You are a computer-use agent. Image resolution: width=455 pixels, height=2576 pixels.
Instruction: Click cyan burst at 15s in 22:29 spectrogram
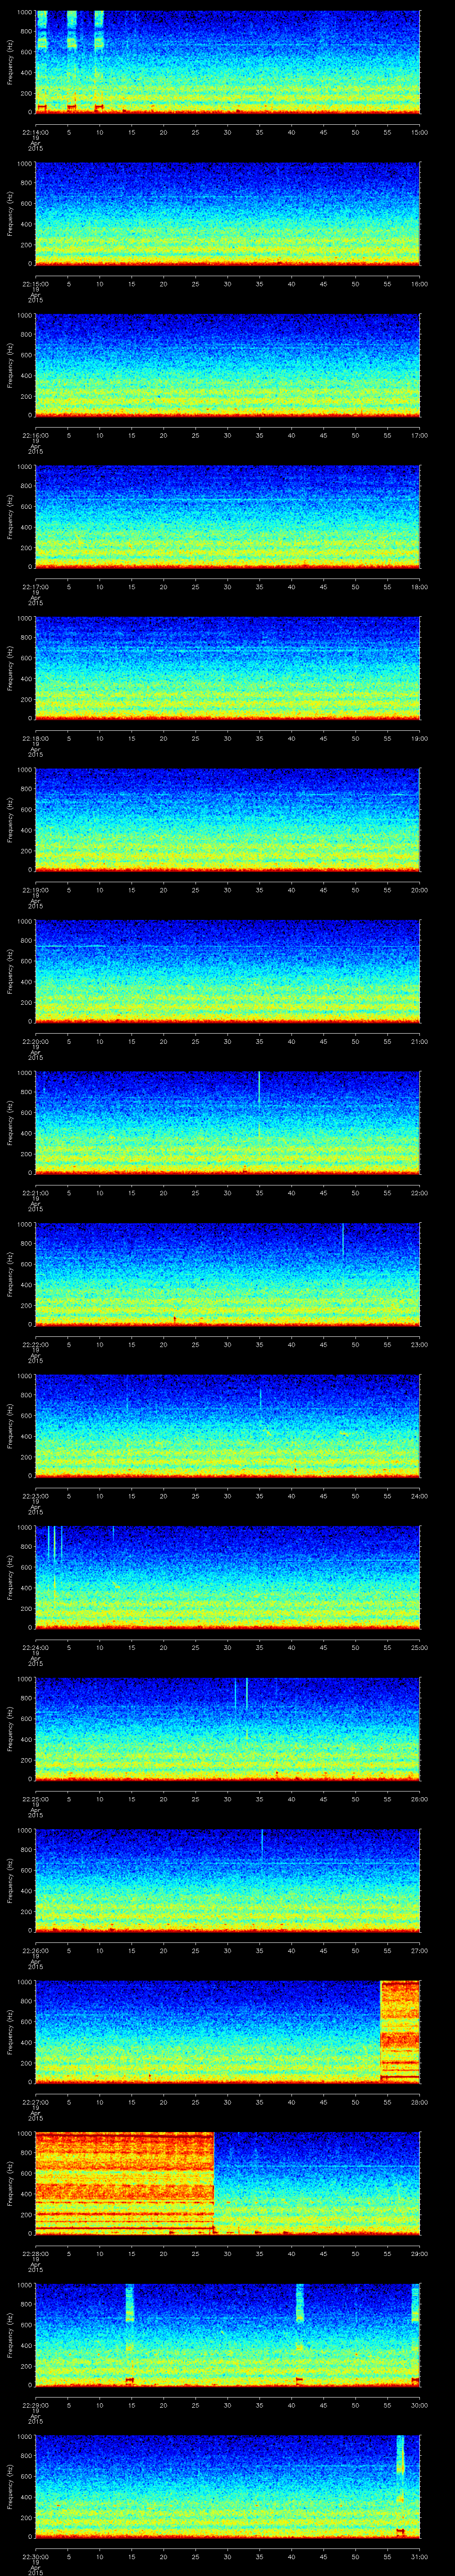point(130,2303)
